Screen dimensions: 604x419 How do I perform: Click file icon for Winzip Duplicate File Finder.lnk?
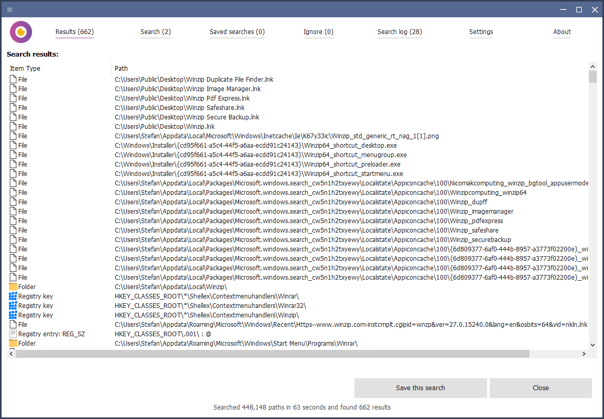[13, 79]
